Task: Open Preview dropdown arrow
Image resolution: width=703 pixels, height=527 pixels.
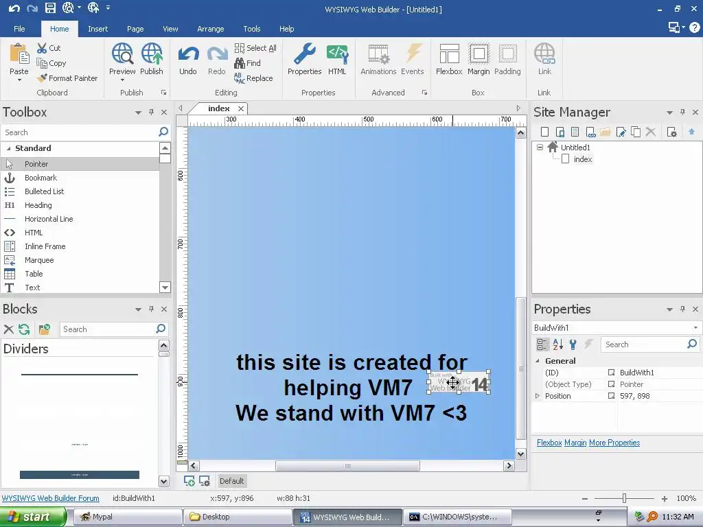Action: 122,80
